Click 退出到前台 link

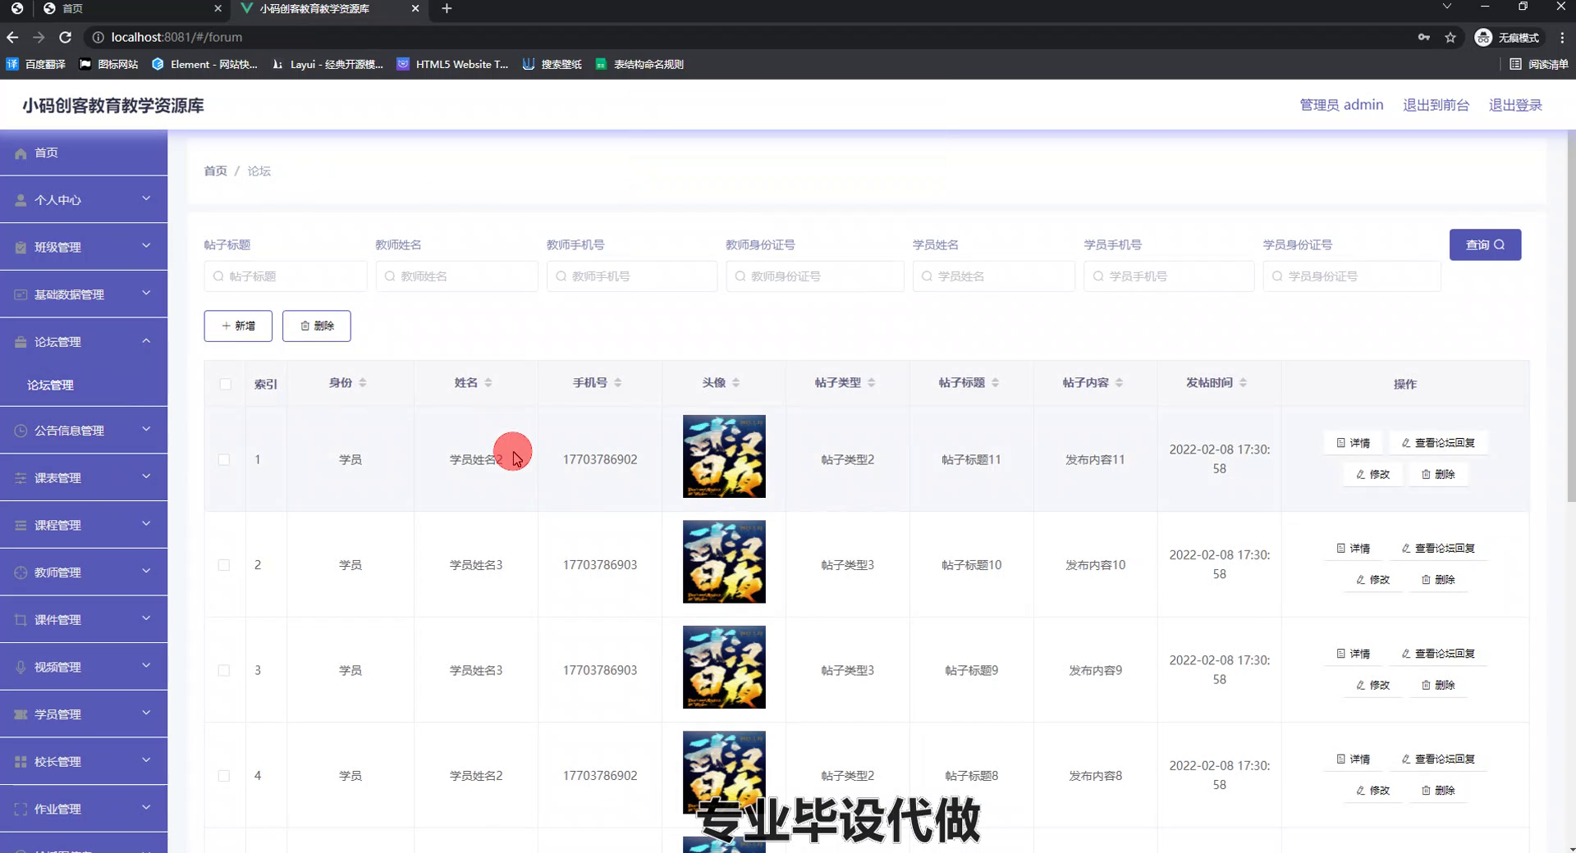pyautogui.click(x=1436, y=105)
